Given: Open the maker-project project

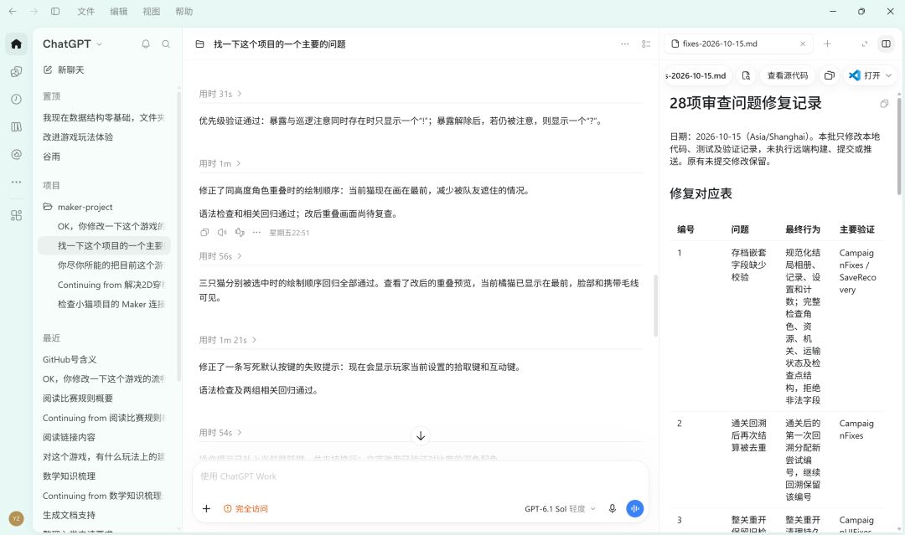Looking at the screenshot, I should tap(85, 207).
